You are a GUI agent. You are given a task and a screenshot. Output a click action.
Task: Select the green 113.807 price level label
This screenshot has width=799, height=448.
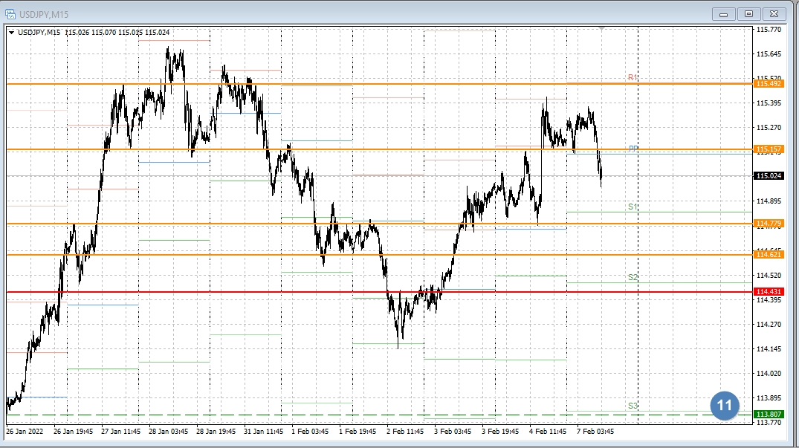tap(769, 414)
